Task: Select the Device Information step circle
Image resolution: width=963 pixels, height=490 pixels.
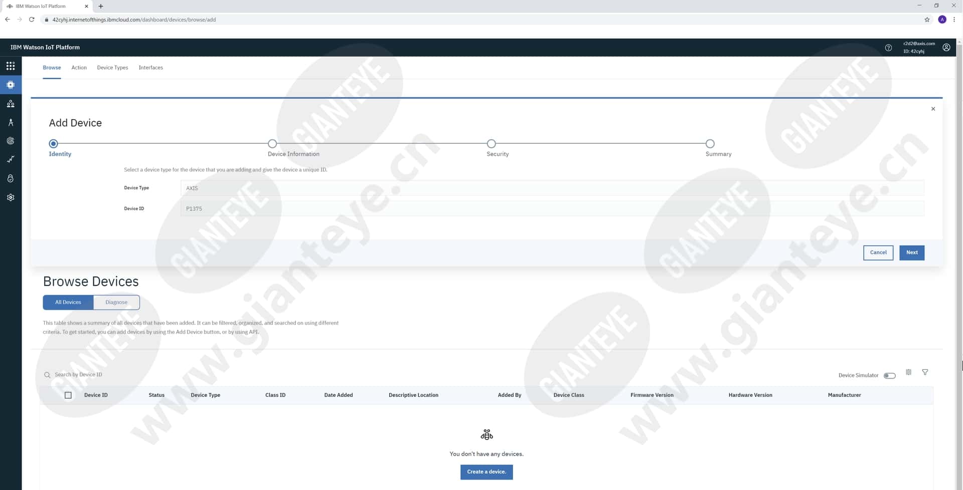Action: point(272,144)
